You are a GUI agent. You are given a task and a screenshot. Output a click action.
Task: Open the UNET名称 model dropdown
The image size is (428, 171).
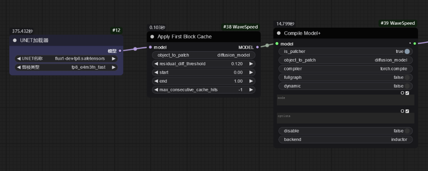point(66,59)
